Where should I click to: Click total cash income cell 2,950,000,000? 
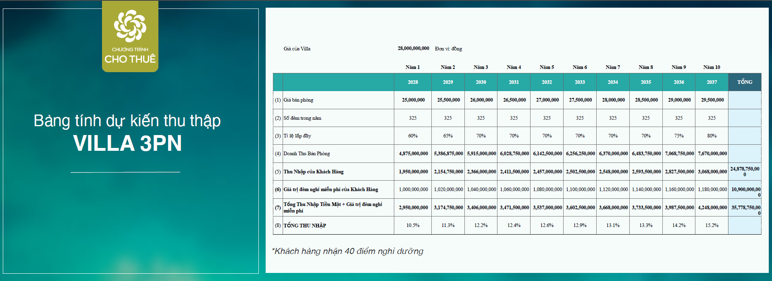click(x=413, y=208)
